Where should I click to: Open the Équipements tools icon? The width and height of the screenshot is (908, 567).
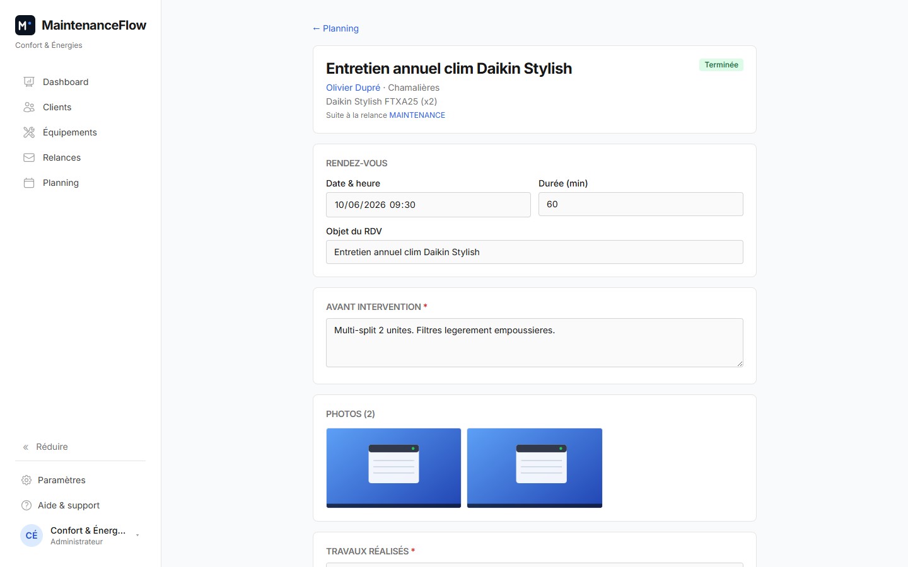click(29, 132)
